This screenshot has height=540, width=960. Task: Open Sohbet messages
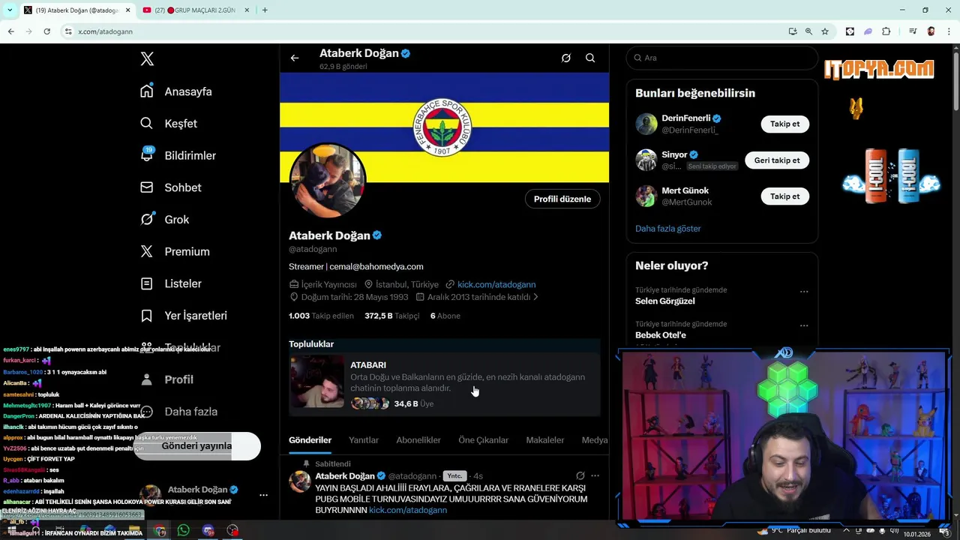click(x=171, y=187)
